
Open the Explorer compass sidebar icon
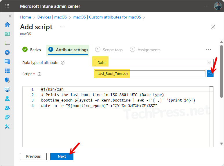click(x=7, y=52)
